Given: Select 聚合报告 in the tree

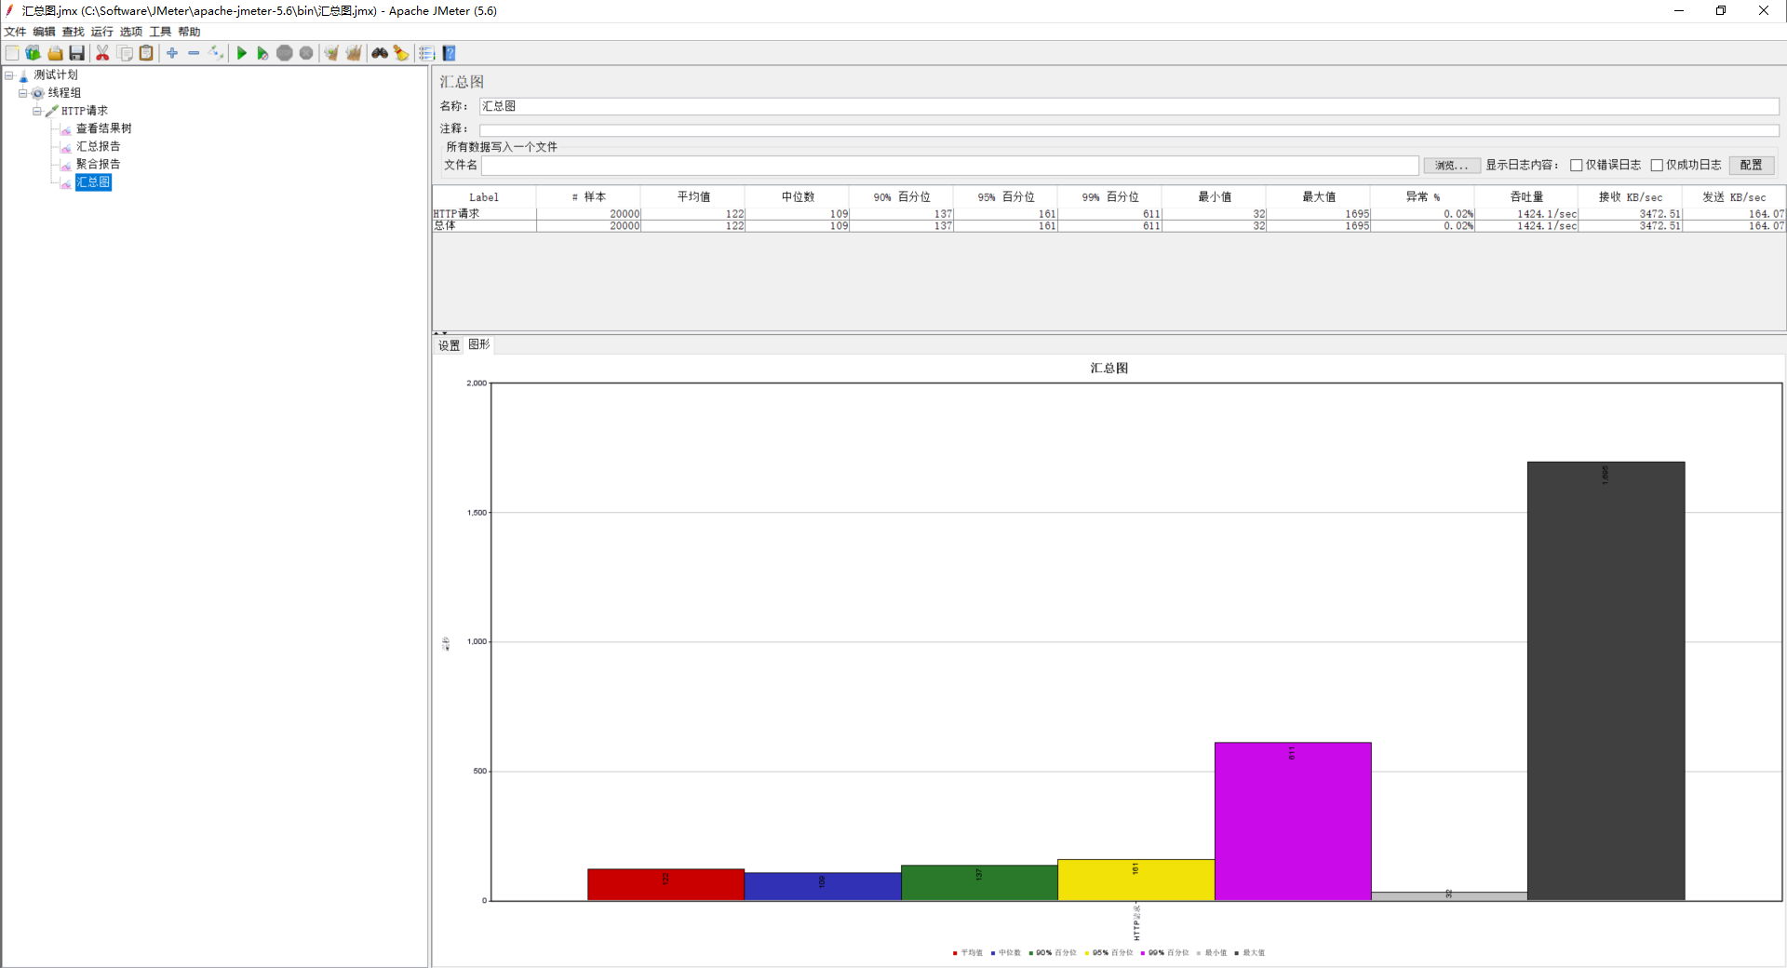Looking at the screenshot, I should (98, 164).
